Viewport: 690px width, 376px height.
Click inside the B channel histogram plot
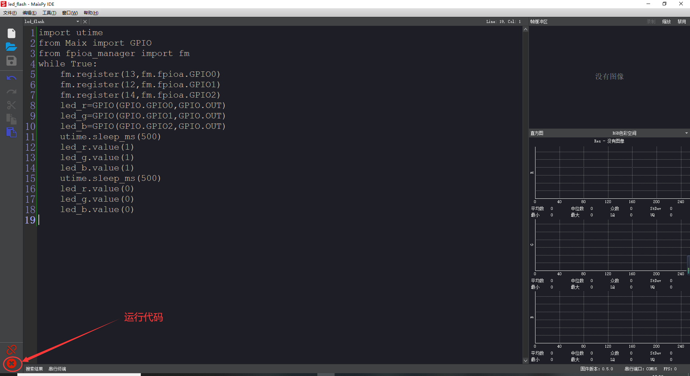coord(612,318)
